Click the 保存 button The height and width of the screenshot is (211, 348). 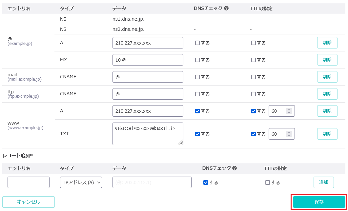click(319, 202)
